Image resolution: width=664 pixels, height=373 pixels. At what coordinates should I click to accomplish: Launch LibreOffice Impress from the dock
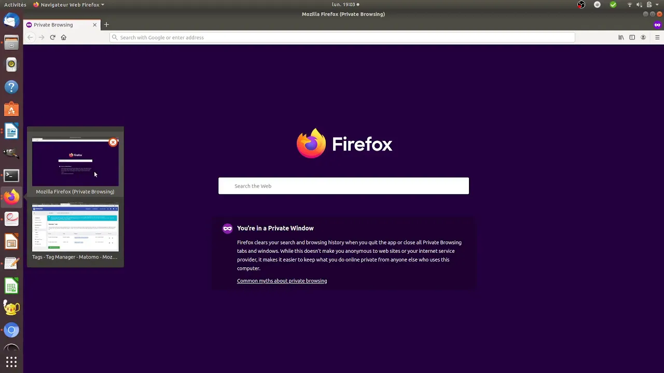pos(11,241)
